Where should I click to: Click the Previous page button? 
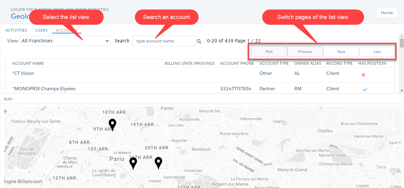pos(305,51)
